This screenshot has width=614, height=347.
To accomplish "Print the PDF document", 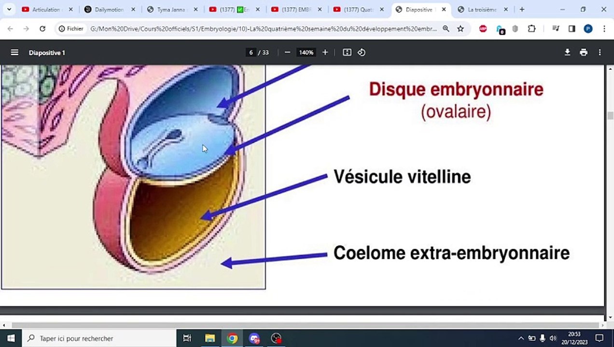I will point(584,53).
